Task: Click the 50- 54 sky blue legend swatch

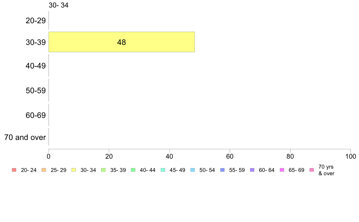Action: click(x=193, y=170)
